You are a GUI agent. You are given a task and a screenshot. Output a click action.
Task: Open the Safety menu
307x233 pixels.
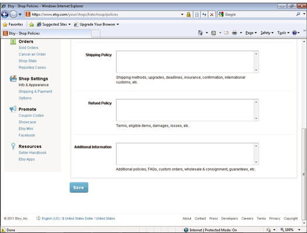[x=267, y=33]
